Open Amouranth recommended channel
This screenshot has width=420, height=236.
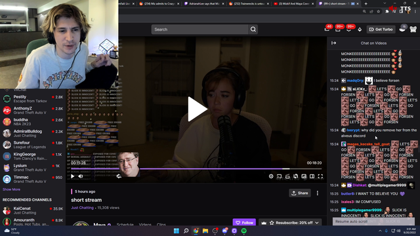[33, 222]
